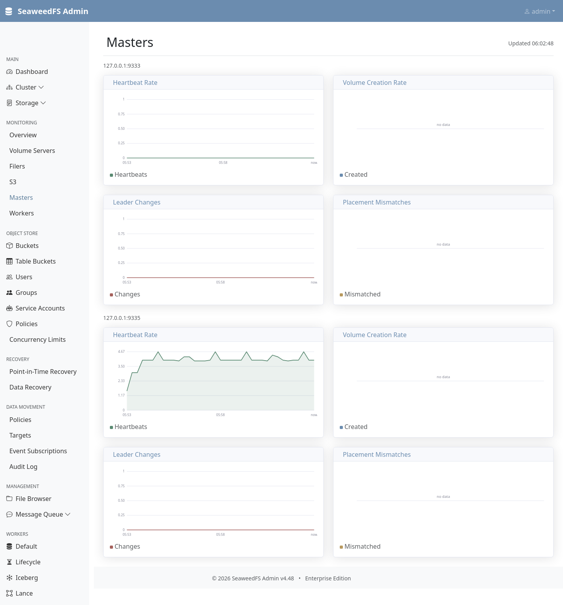
Task: Go to Point-in-Time Recovery
Action: 43,372
